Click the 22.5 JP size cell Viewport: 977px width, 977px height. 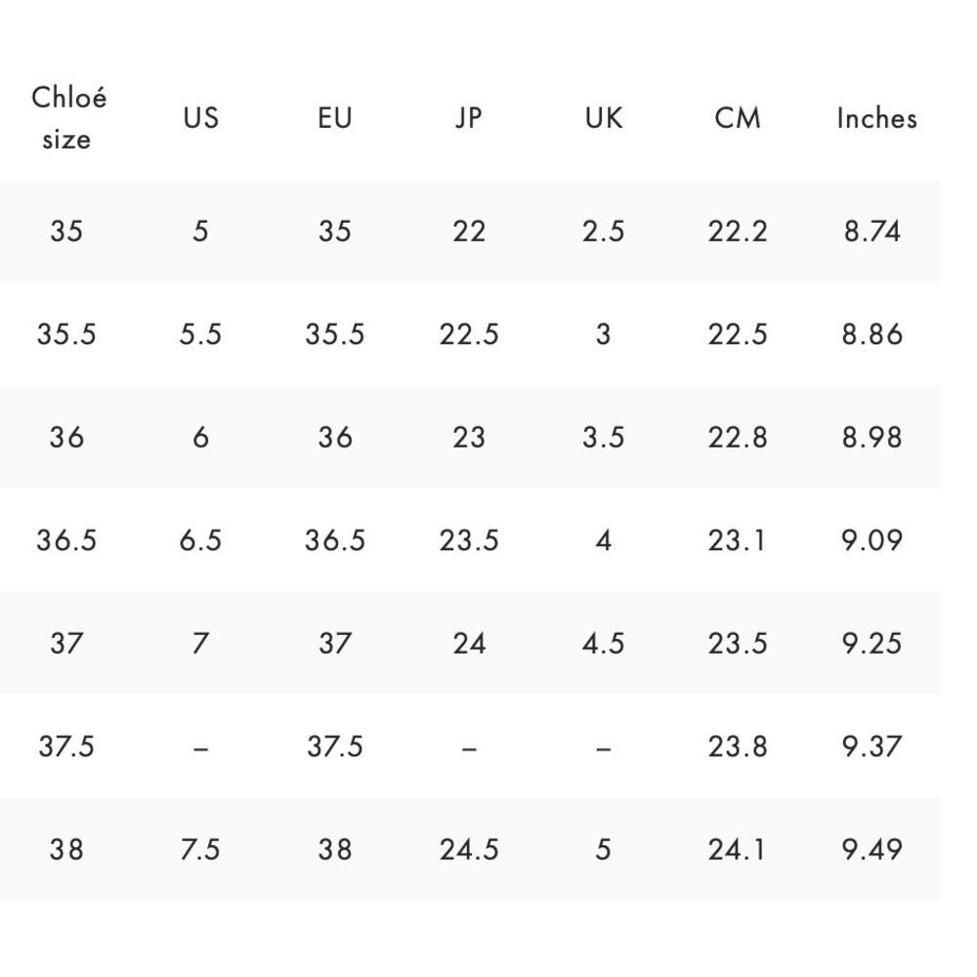(x=469, y=334)
